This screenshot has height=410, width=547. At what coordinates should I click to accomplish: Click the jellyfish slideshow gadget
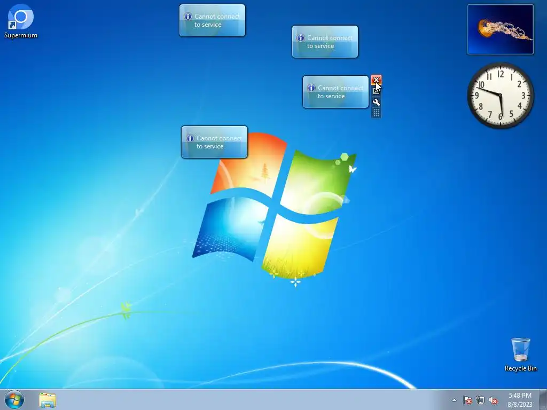click(x=500, y=29)
